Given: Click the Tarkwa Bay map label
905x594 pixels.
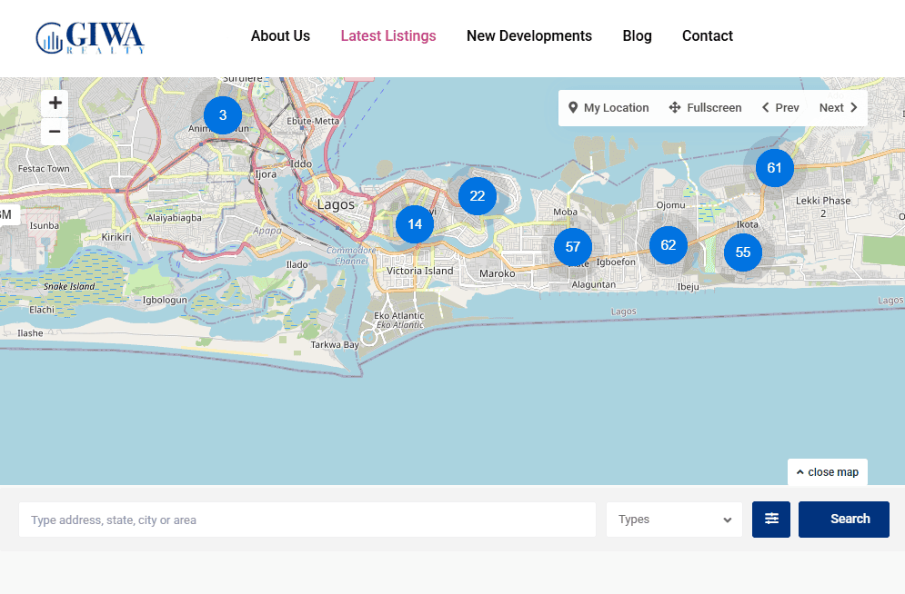Looking at the screenshot, I should 335,344.
